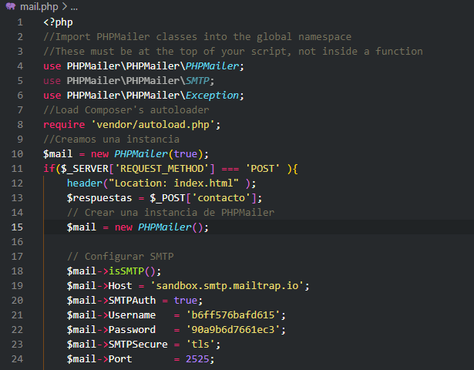
Task: Click PHPMailer() on line 15
Action: (x=171, y=227)
